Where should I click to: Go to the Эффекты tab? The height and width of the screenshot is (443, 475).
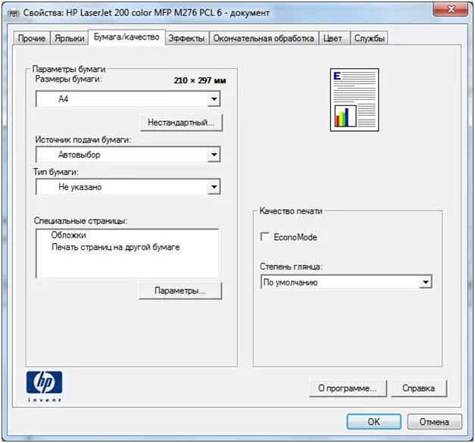pyautogui.click(x=186, y=38)
